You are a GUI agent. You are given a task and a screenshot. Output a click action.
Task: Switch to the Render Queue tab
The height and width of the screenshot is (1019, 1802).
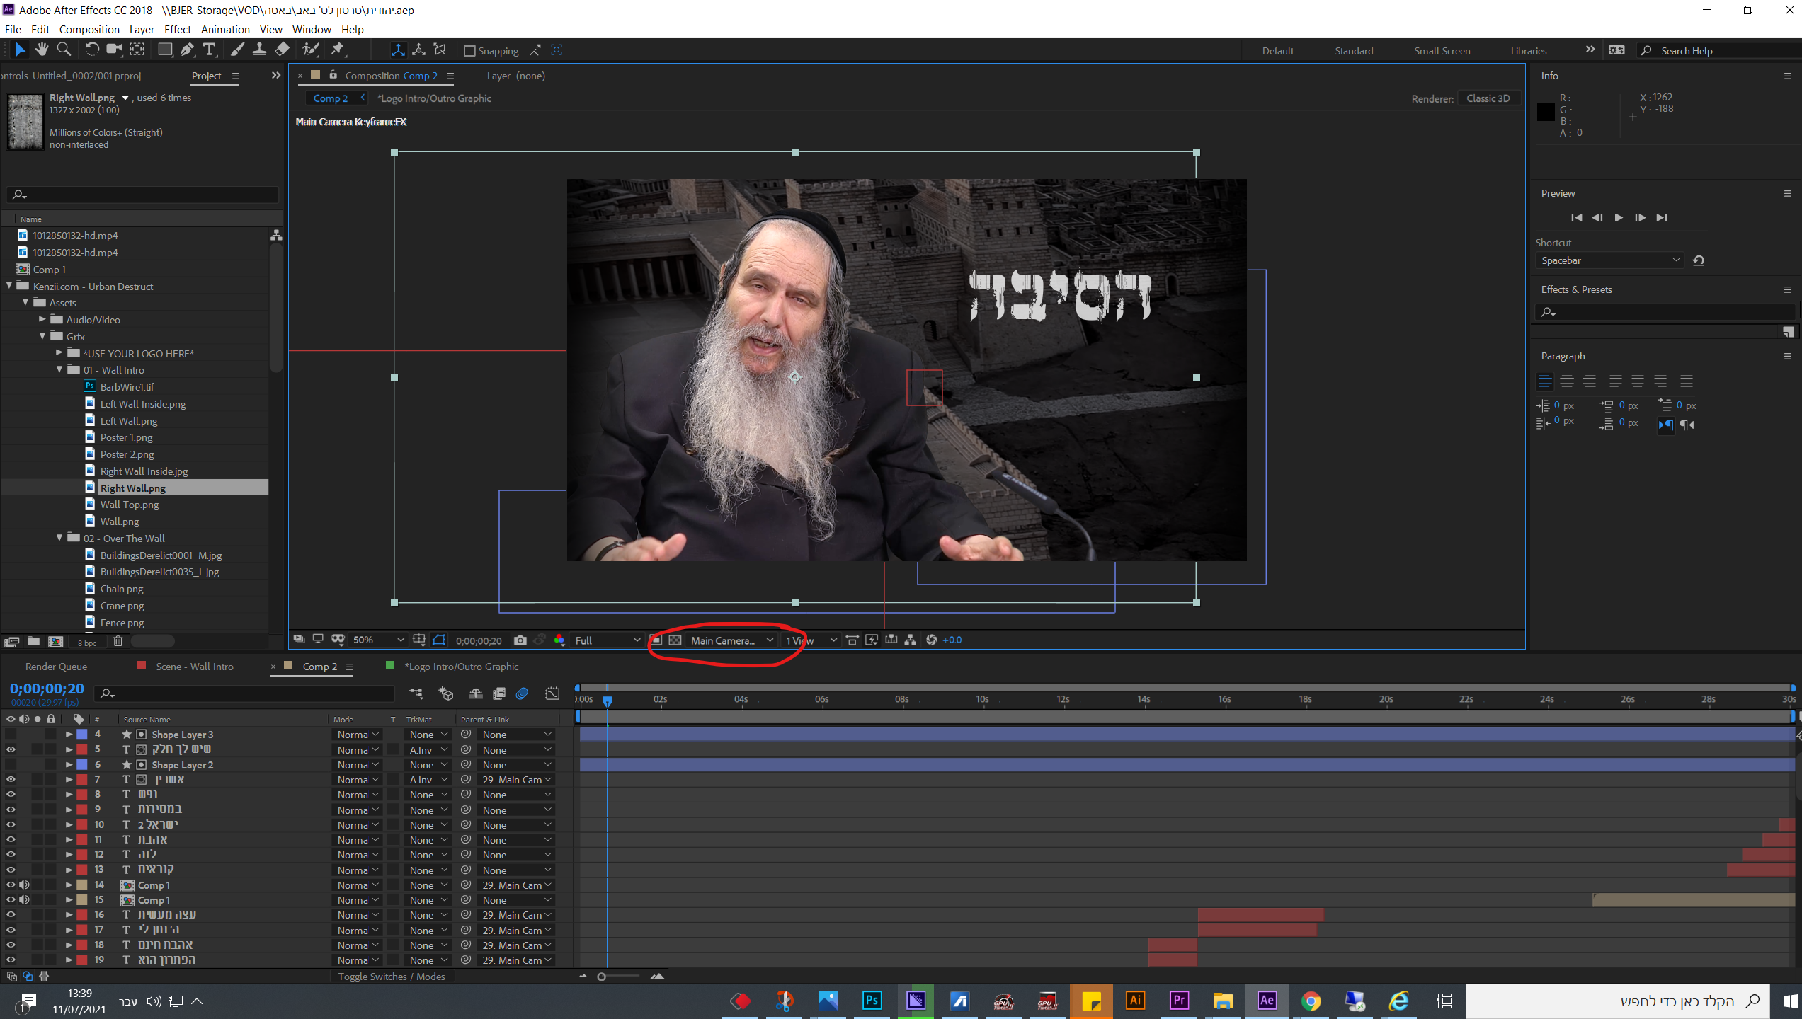point(56,667)
